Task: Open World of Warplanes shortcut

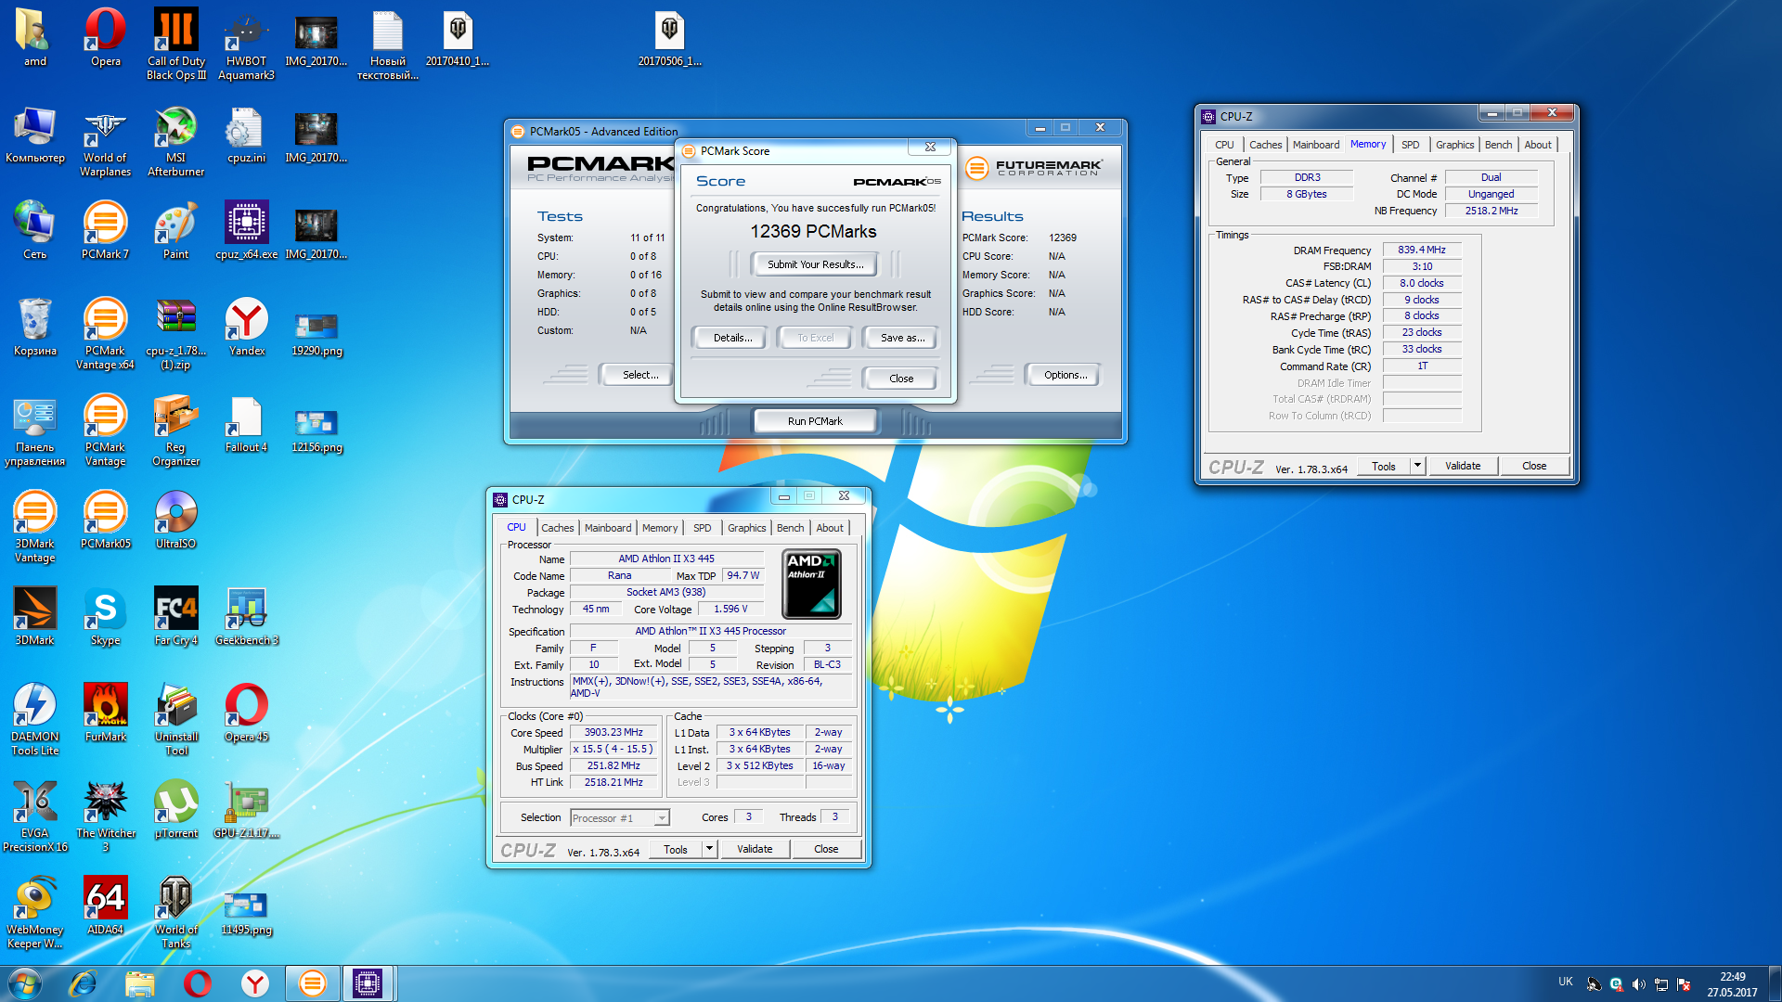Action: (x=105, y=141)
